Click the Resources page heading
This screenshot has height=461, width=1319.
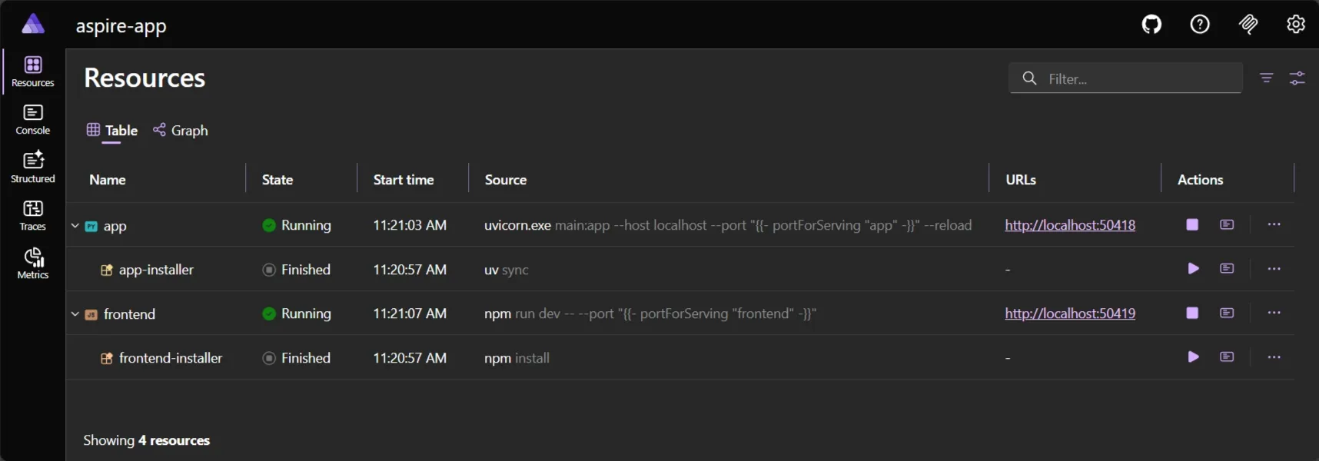tap(145, 78)
